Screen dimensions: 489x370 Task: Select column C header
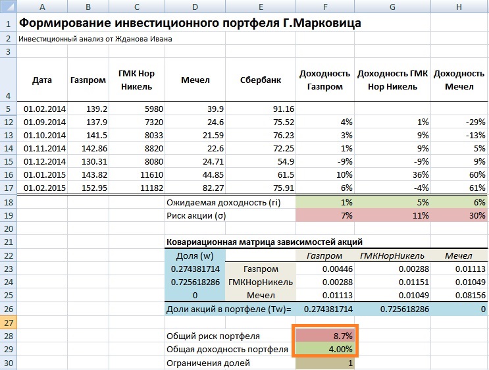[x=137, y=7]
